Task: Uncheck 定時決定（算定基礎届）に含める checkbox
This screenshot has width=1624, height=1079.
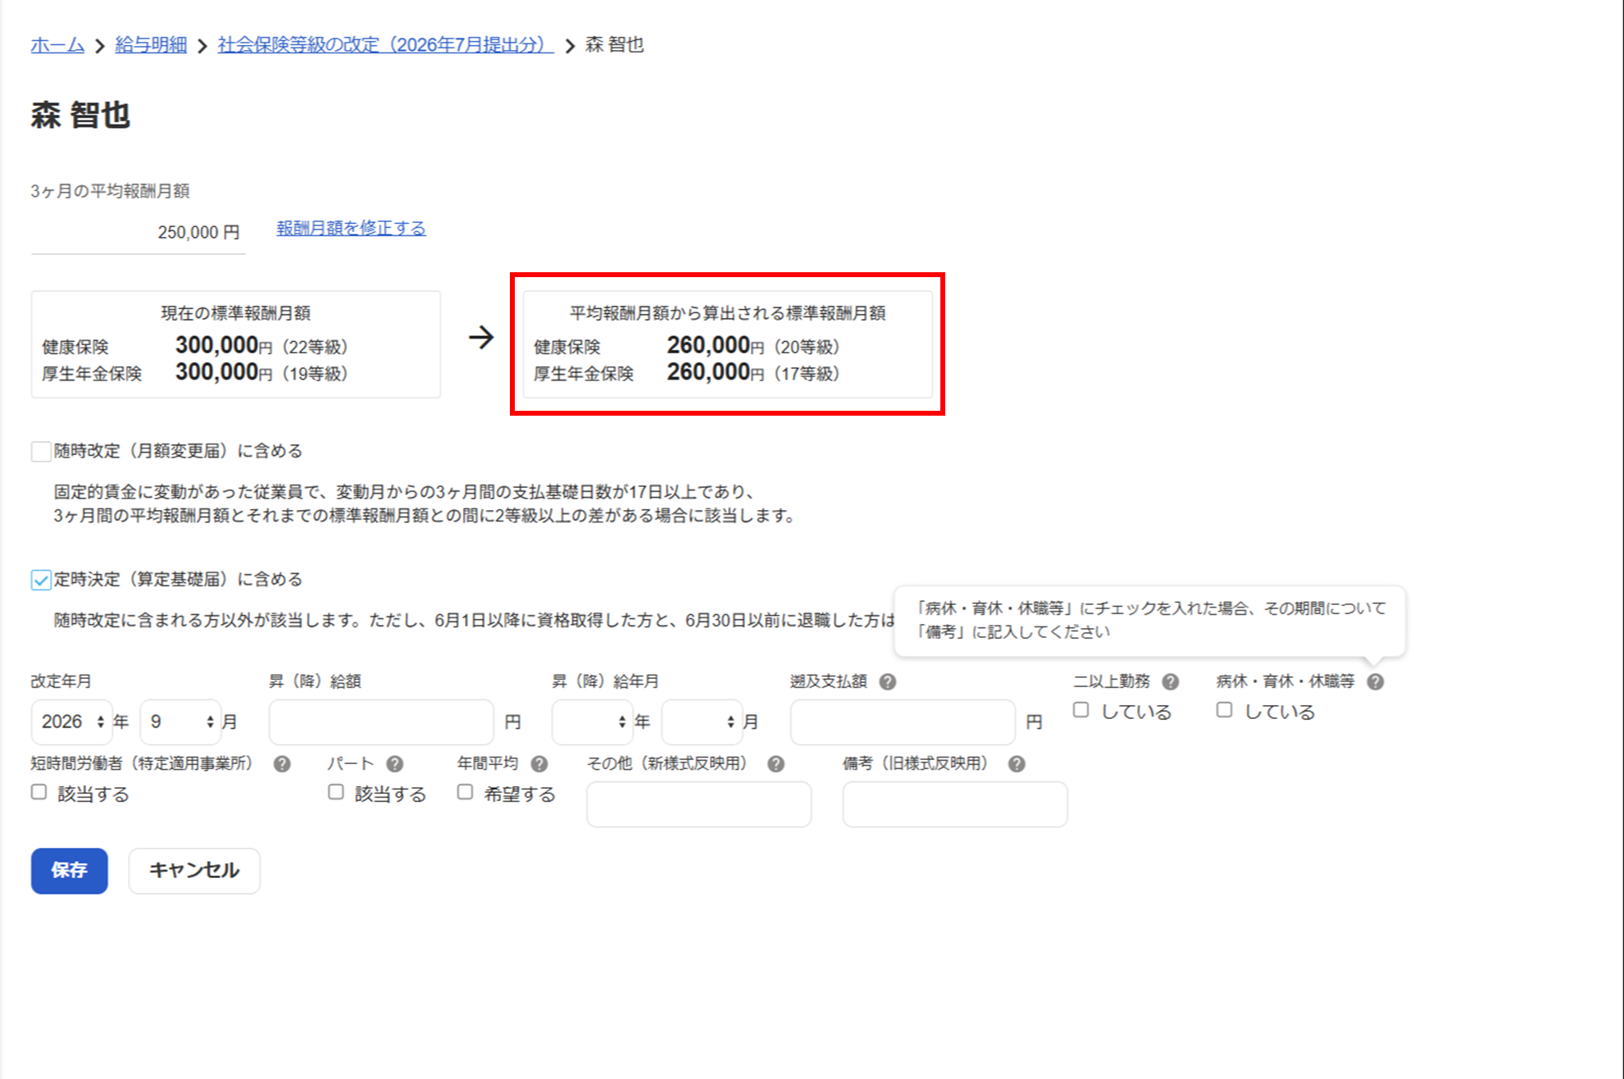Action: point(41,580)
